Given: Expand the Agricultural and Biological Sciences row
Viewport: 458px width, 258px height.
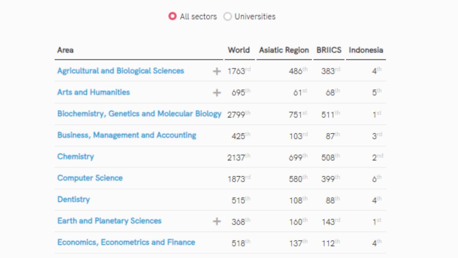Looking at the screenshot, I should pos(217,71).
